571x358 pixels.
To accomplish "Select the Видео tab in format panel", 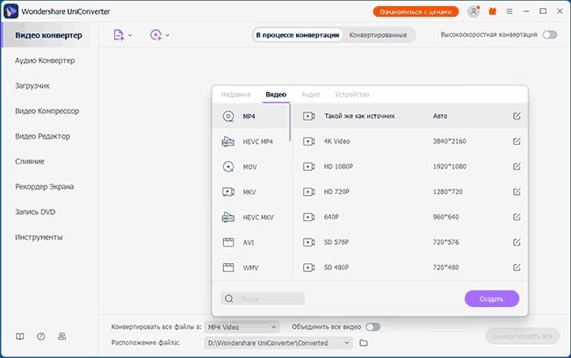I will point(276,94).
